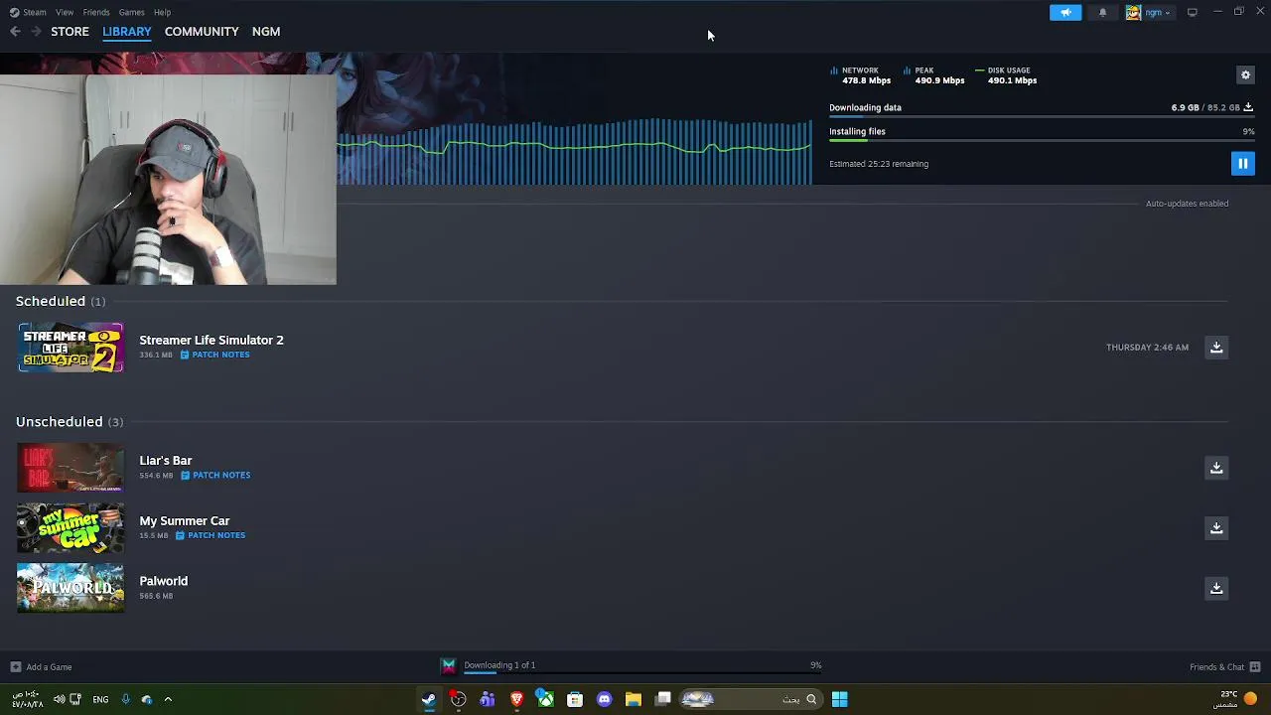Click the microphone tray icon
This screenshot has height=715, width=1271.
pyautogui.click(x=125, y=699)
